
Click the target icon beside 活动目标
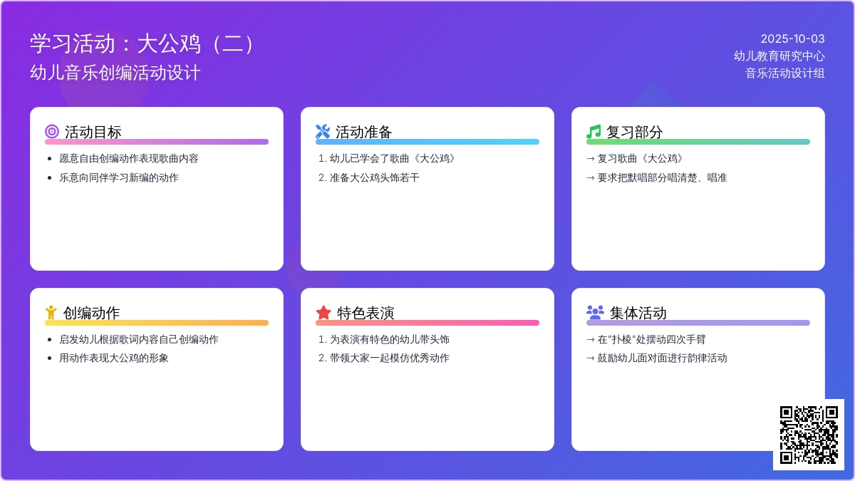pyautogui.click(x=51, y=132)
